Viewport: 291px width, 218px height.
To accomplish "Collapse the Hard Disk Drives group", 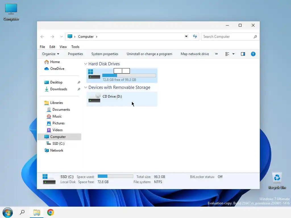I will (x=86, y=64).
